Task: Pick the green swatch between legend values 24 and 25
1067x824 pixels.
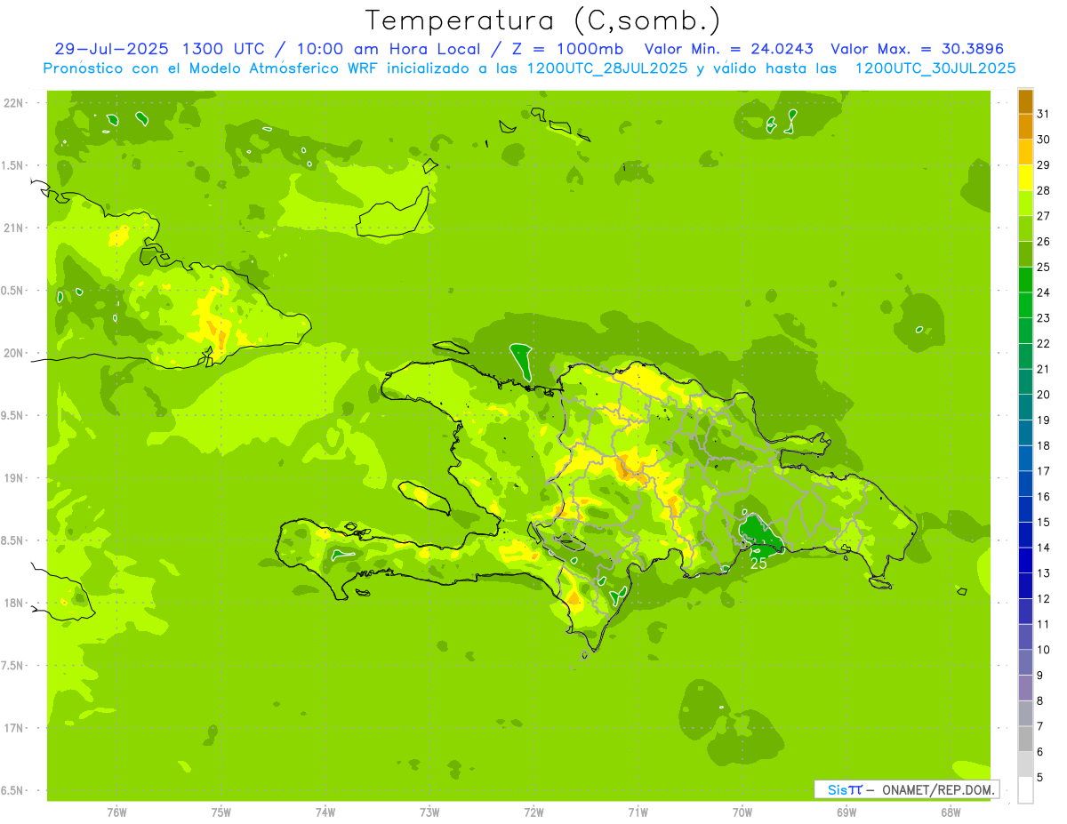Action: pyautogui.click(x=1025, y=279)
